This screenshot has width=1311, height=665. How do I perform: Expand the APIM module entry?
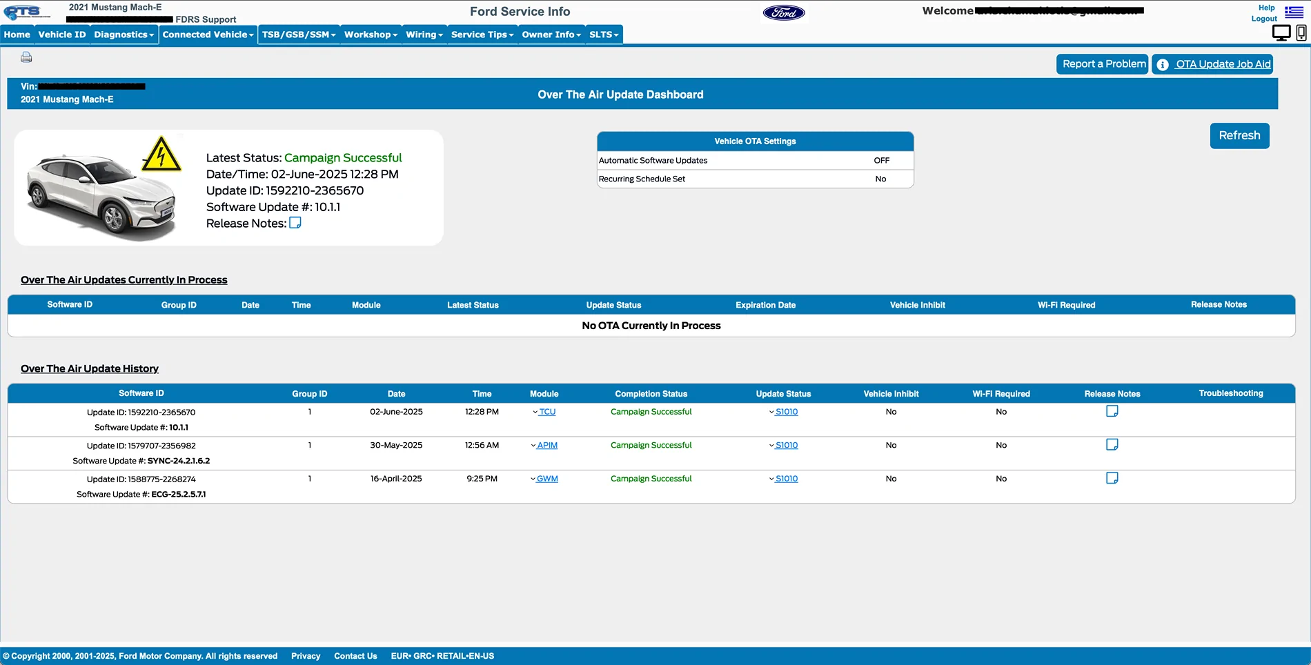coord(544,445)
